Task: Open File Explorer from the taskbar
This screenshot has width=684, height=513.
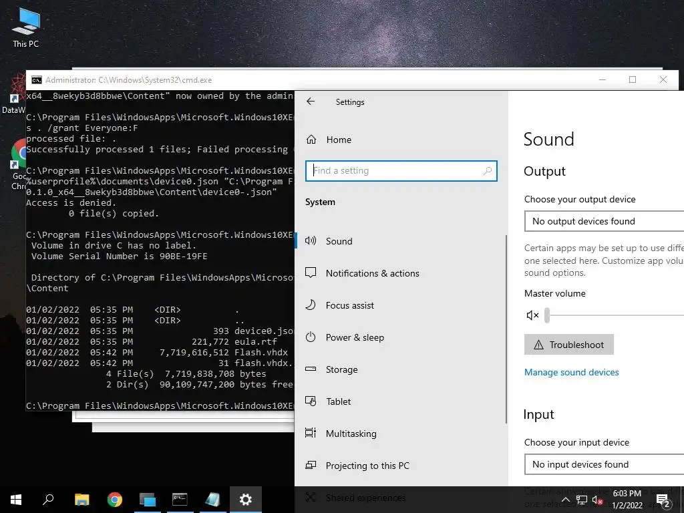Action: tap(81, 500)
